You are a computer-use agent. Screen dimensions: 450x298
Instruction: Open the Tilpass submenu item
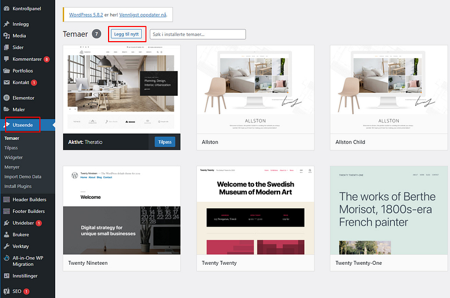click(11, 148)
